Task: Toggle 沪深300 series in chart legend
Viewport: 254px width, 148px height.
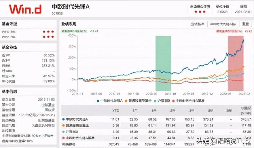Action: [x=162, y=101]
